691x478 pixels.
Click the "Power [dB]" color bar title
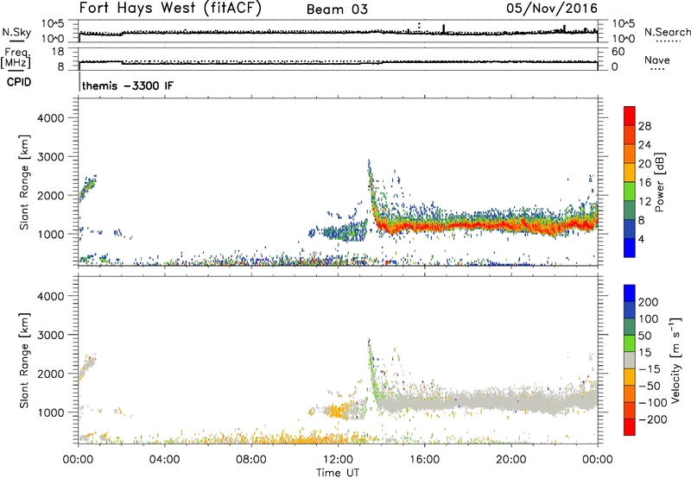point(659,182)
